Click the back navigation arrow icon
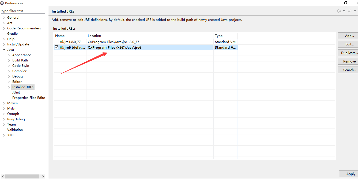 coord(339,11)
